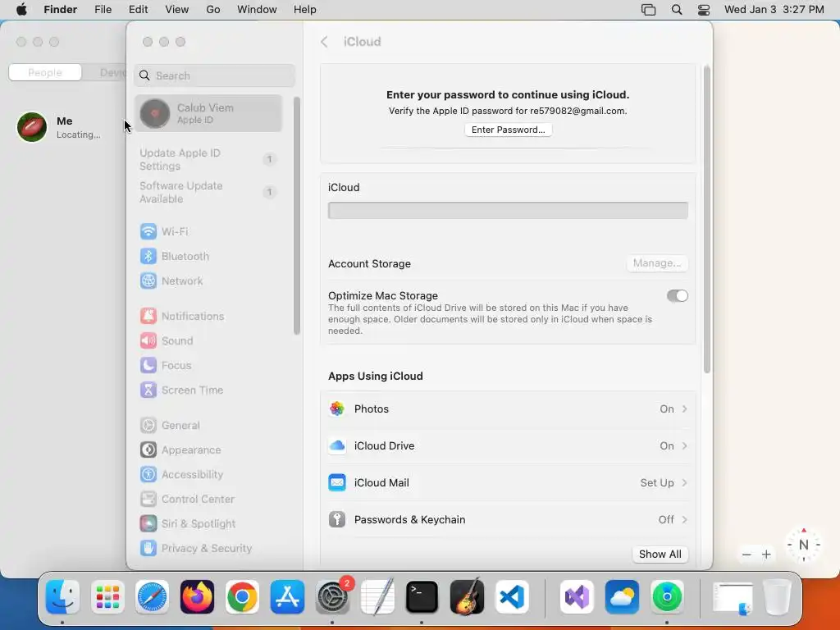
Task: Open Visual Studio Code from the Dock
Action: coord(512,597)
